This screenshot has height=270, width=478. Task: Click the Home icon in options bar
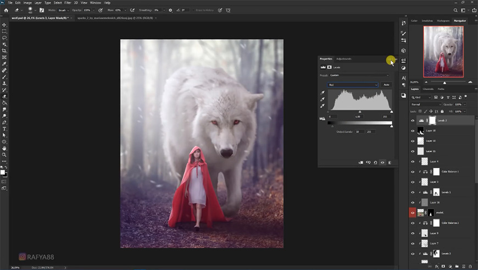pyautogui.click(x=6, y=10)
